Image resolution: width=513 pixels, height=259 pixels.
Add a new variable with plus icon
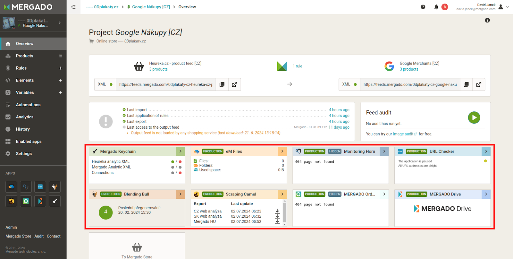pyautogui.click(x=60, y=92)
